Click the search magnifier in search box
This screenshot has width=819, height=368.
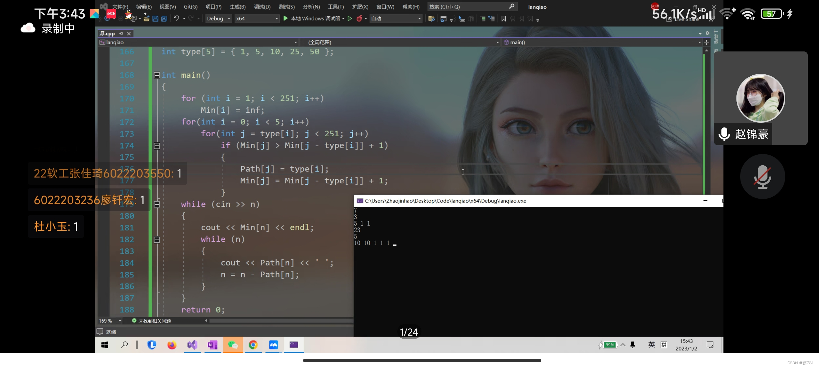tap(512, 6)
